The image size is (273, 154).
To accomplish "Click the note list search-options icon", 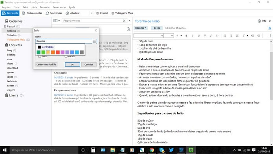I will point(128,29).
